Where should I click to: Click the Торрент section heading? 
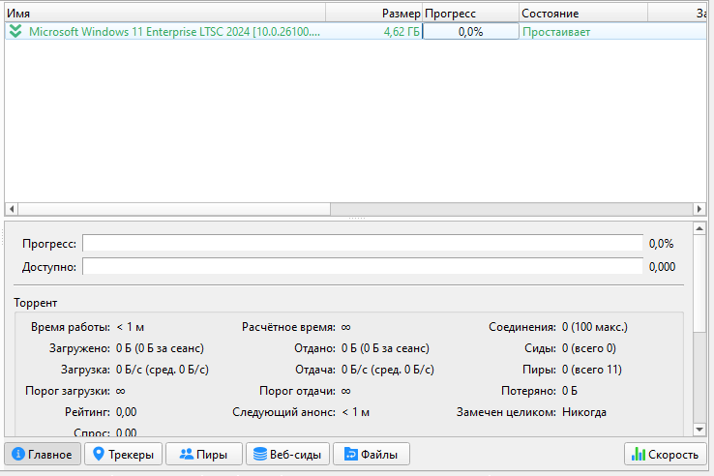coord(36,303)
